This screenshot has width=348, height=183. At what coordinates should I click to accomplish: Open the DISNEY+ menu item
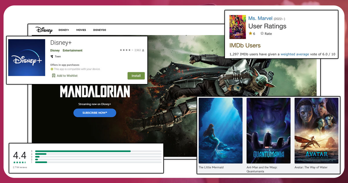coord(64,30)
